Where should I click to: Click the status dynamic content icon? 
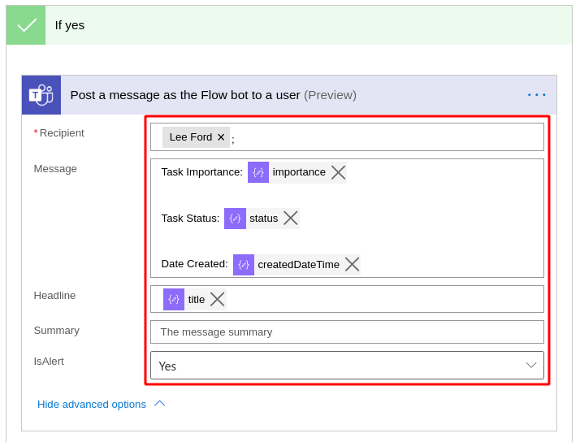235,219
